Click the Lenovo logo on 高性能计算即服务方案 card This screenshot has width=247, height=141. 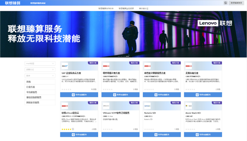pyautogui.click(x=147, y=66)
